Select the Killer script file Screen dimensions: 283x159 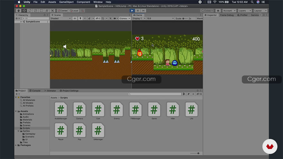173,111
